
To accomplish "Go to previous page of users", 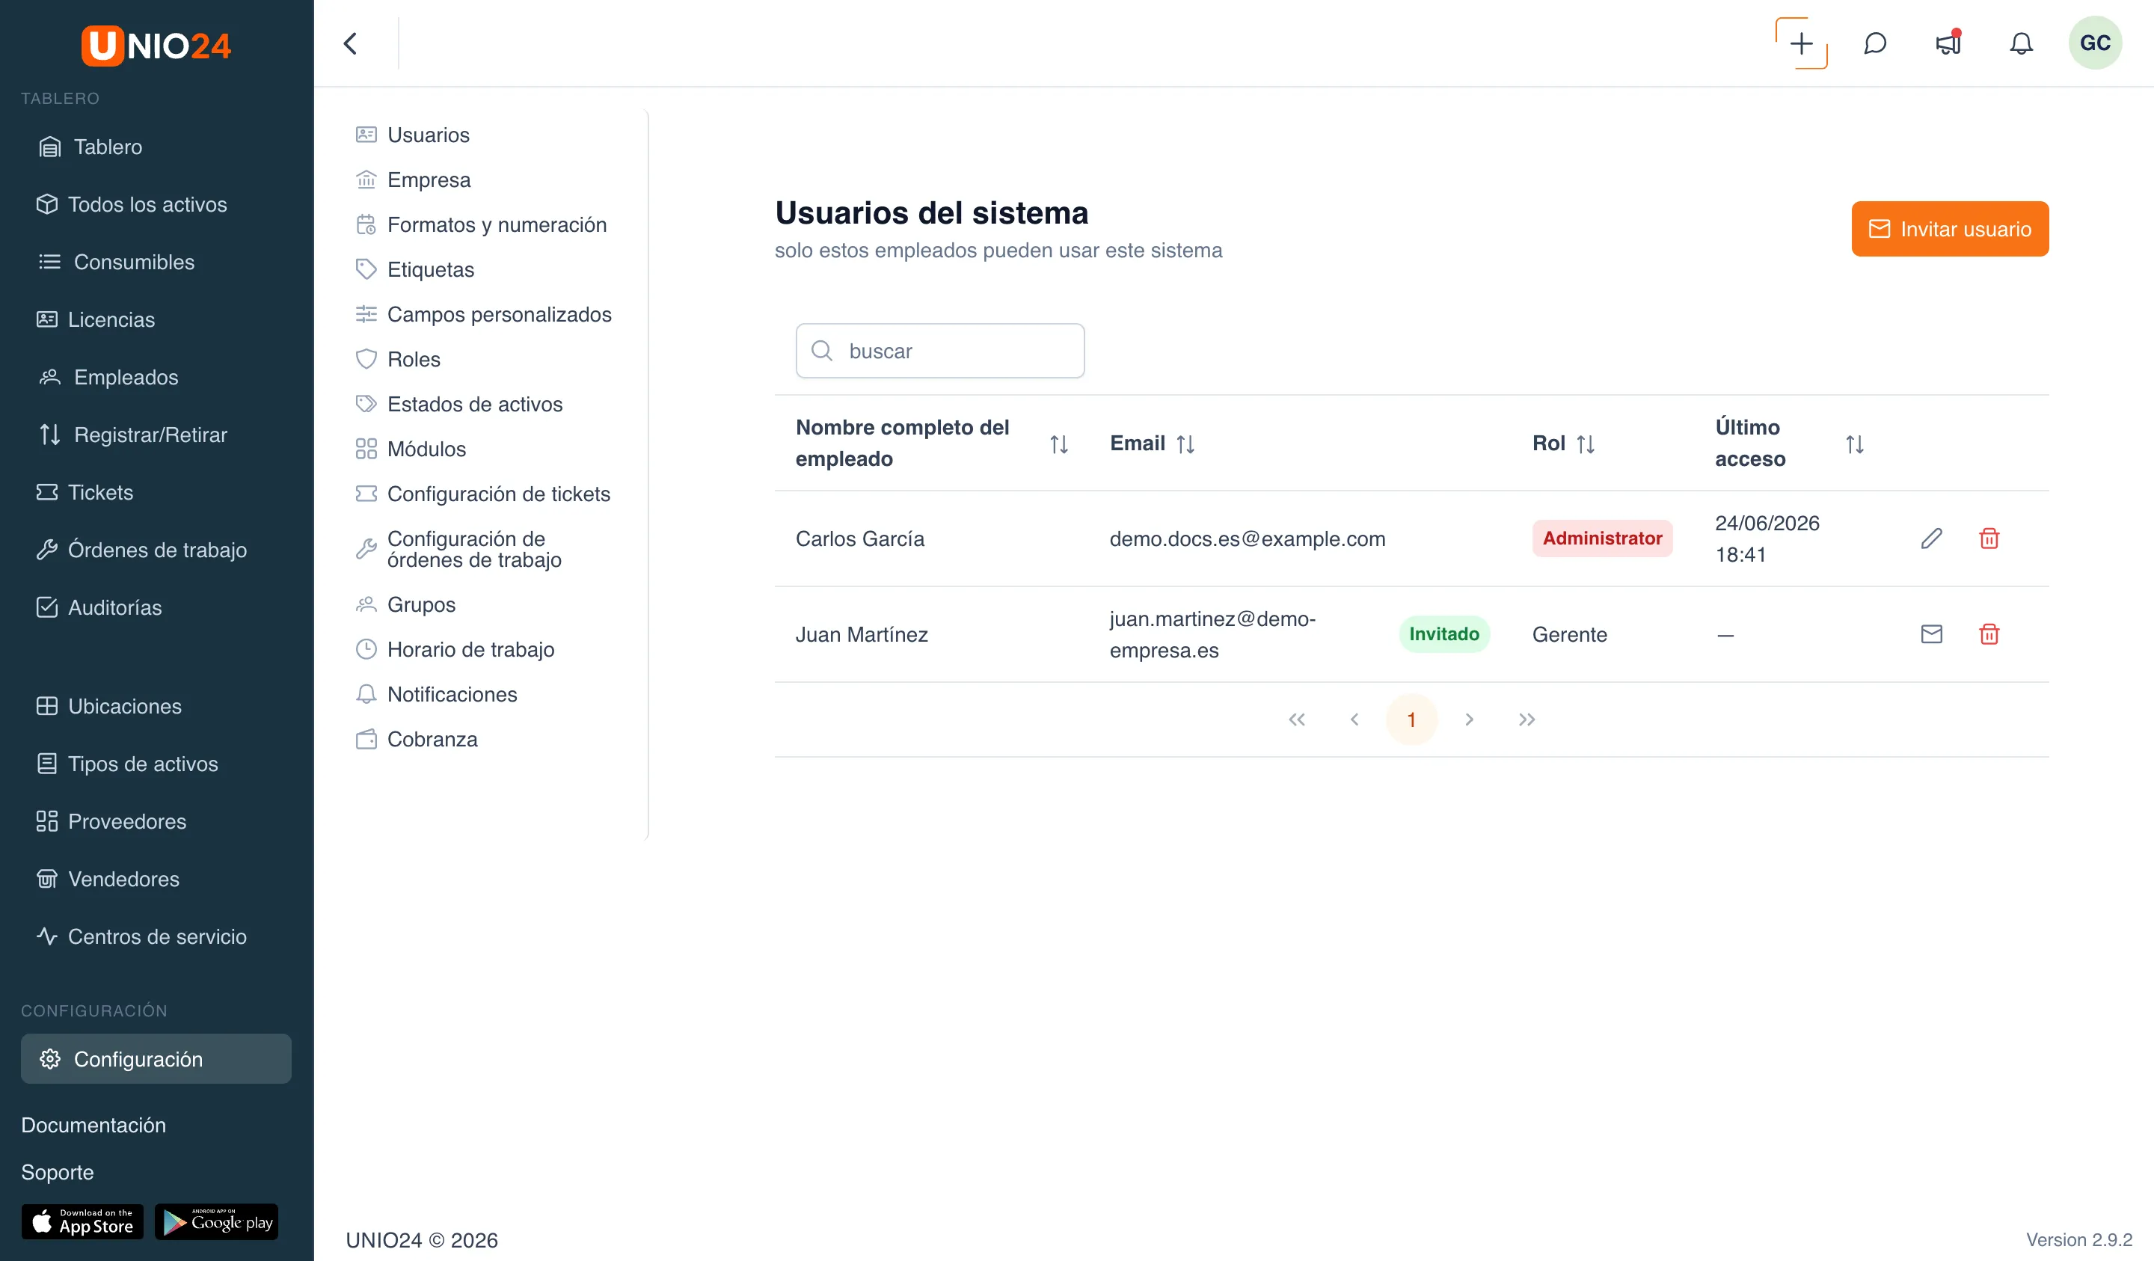I will pyautogui.click(x=1354, y=720).
